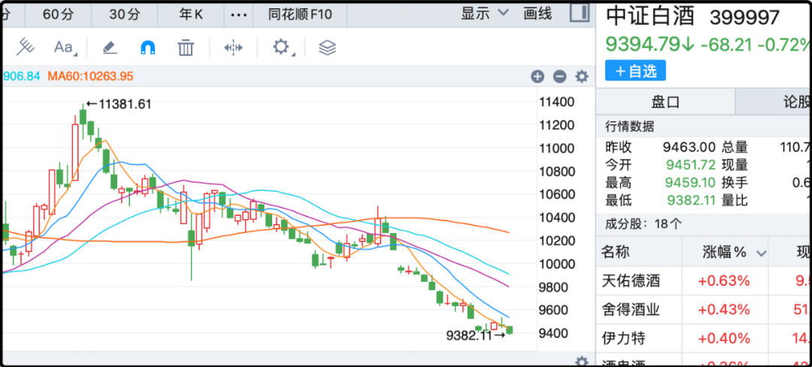Image resolution: width=812 pixels, height=367 pixels.
Task: Toggle the side panel layout icon
Action: pyautogui.click(x=578, y=13)
